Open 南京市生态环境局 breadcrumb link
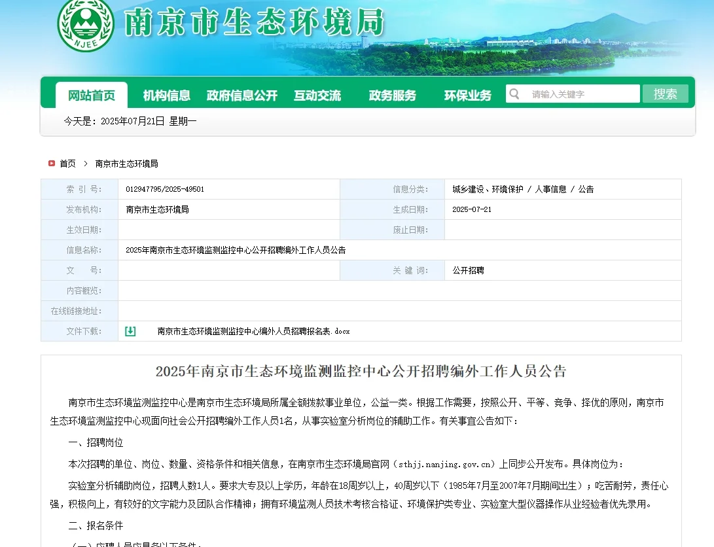Image resolution: width=714 pixels, height=547 pixels. (x=126, y=164)
